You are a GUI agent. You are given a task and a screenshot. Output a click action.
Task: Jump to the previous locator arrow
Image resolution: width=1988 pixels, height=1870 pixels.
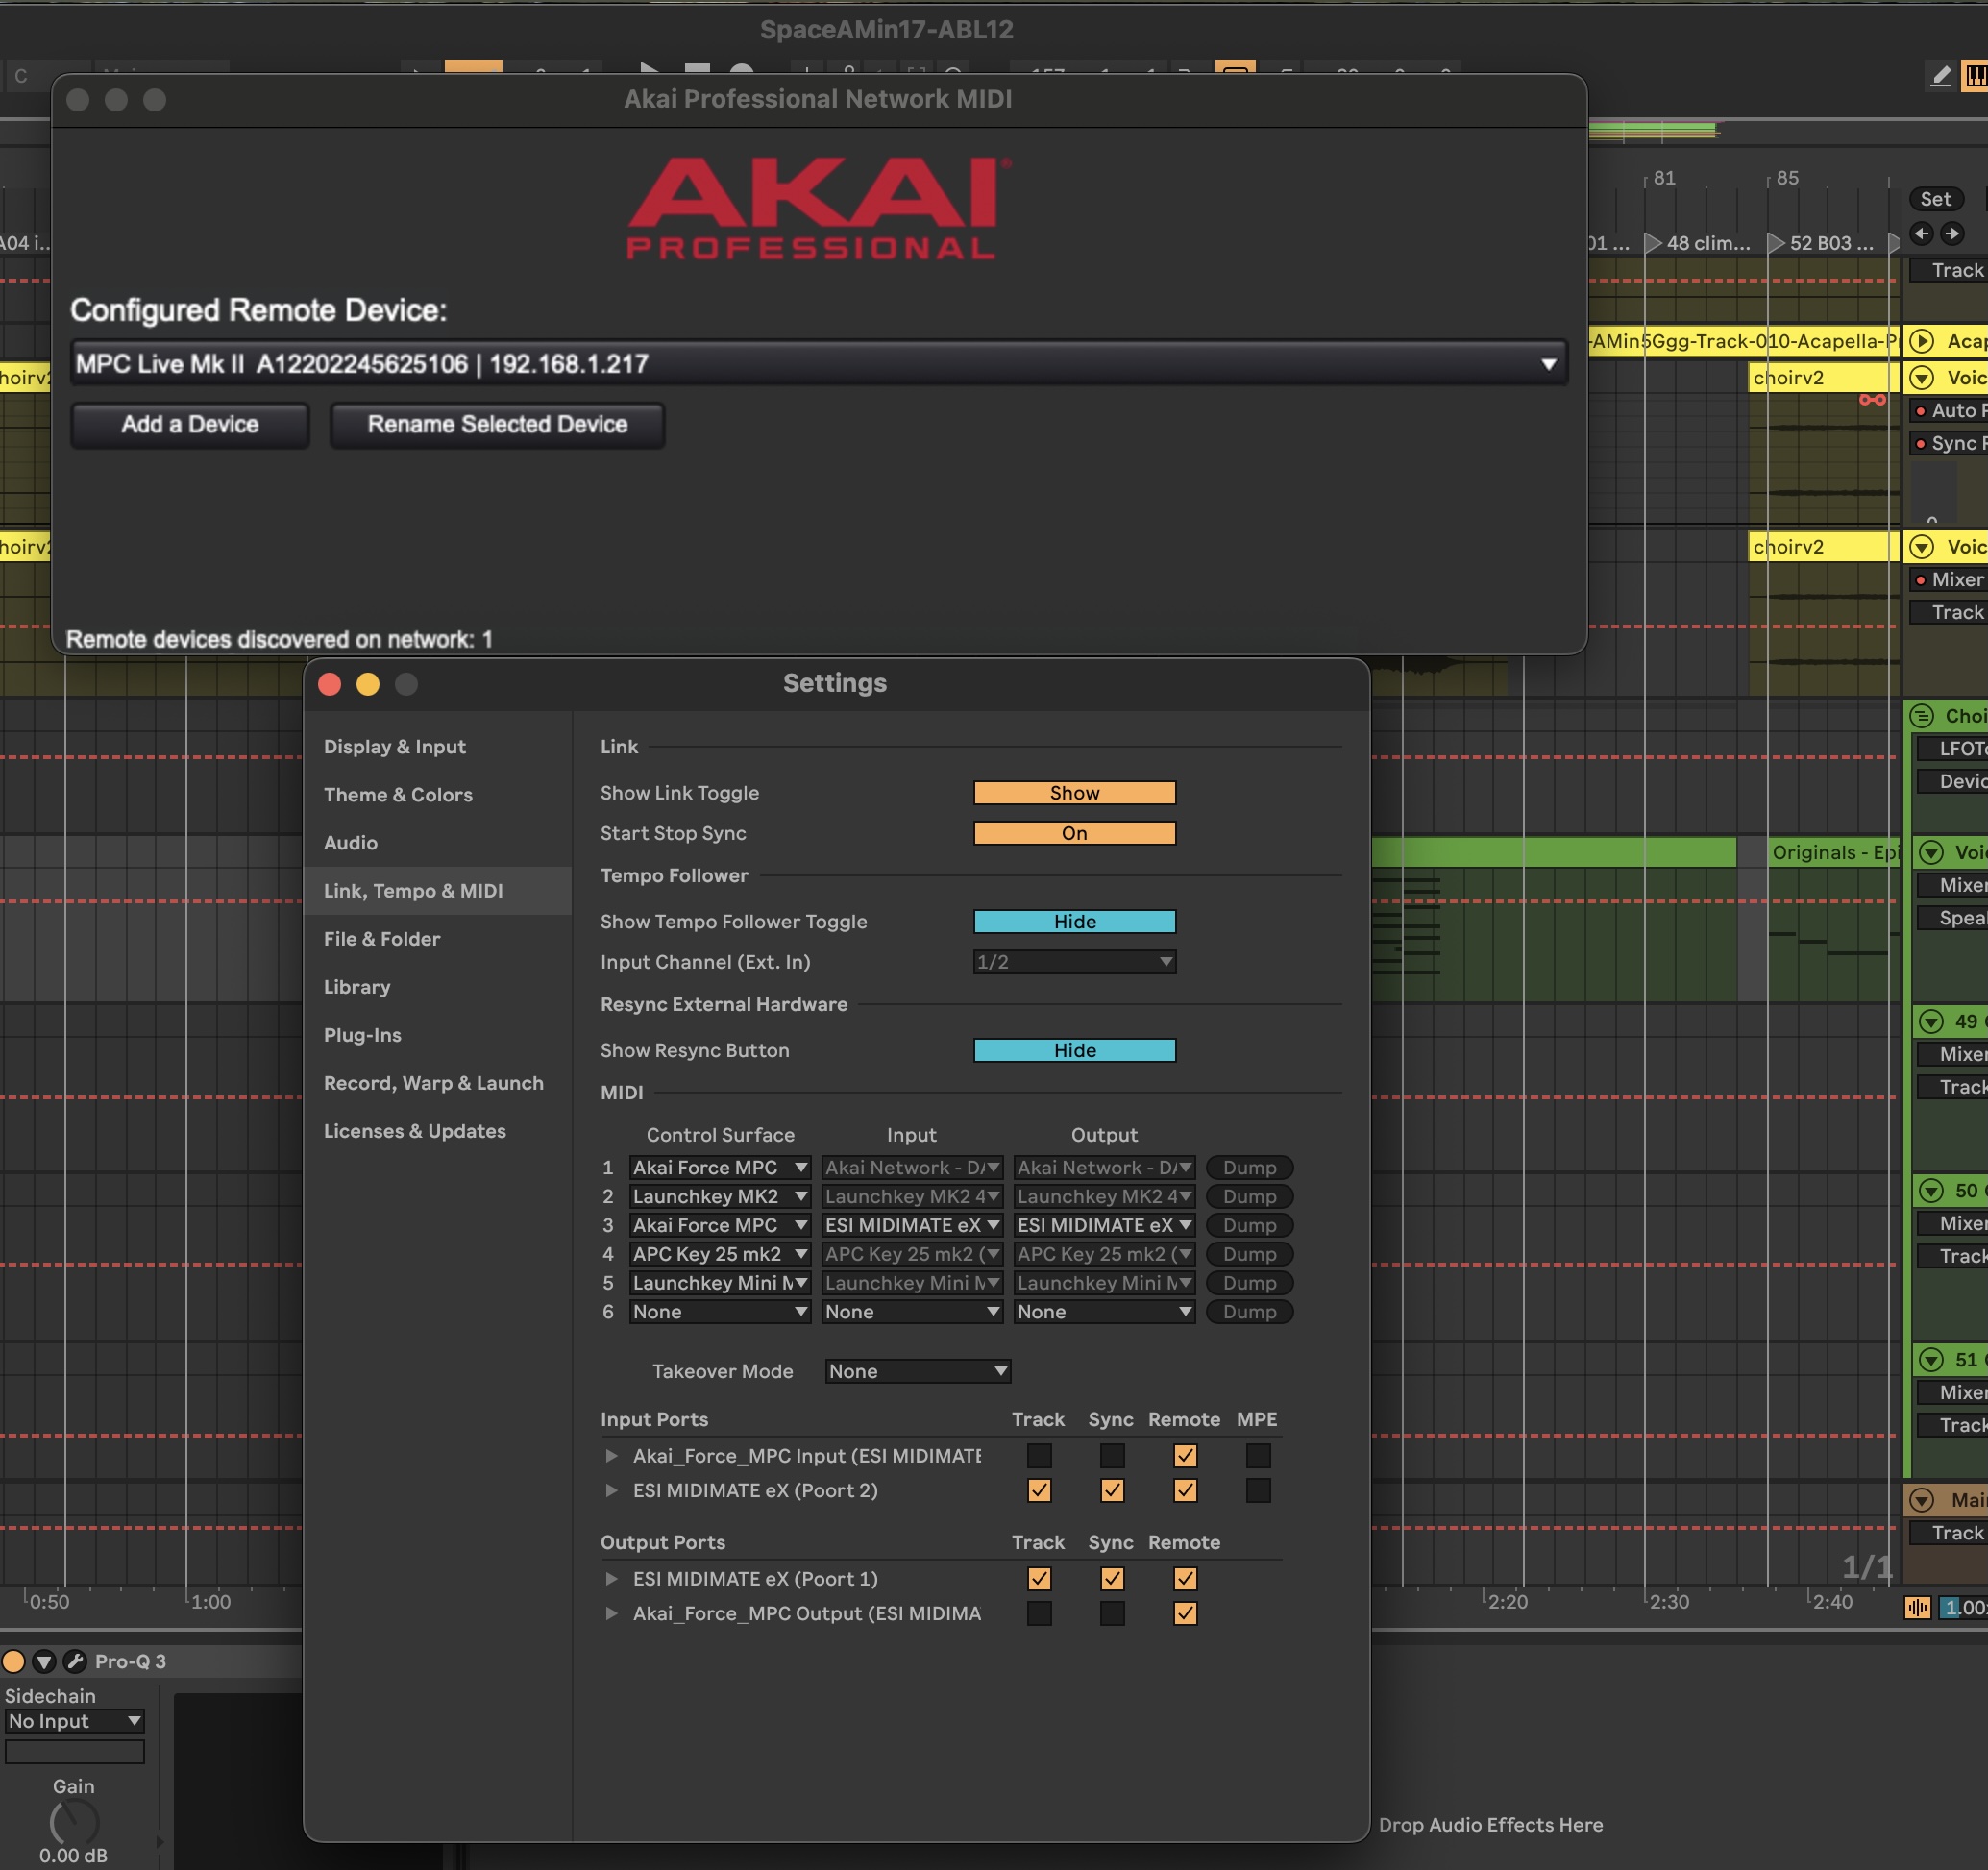[x=1921, y=234]
